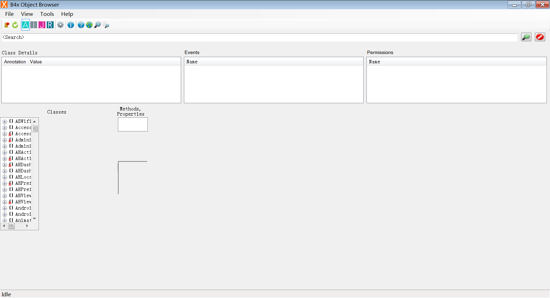Click the magnifying glass toolbar icon
The image size is (550, 298).
(98, 25)
